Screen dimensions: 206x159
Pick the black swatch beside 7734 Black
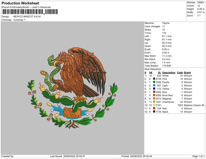tap(154, 112)
